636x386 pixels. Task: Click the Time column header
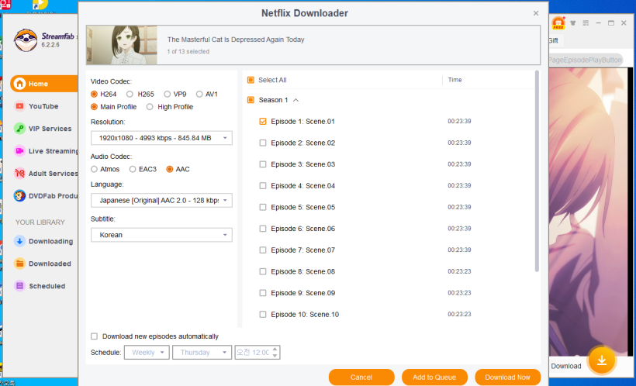coord(455,80)
